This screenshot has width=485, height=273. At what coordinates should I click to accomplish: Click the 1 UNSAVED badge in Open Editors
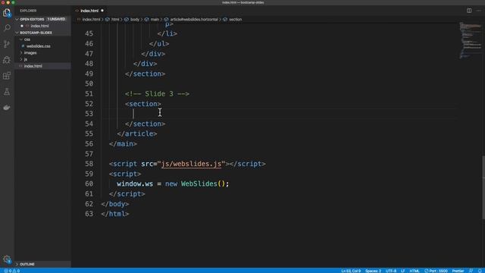pos(56,19)
